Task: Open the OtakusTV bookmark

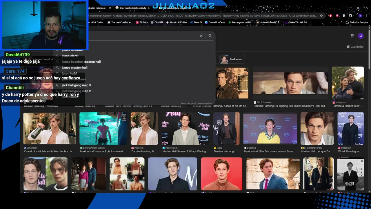Action: coord(296,22)
